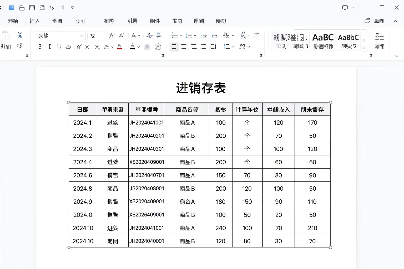Toggle Subscript formatting
This screenshot has height=269, width=404.
(x=97, y=47)
